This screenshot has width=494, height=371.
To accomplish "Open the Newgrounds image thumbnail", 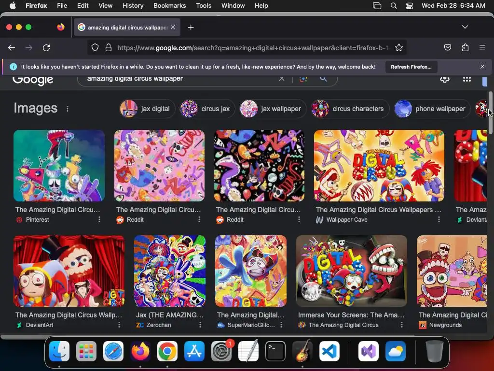I will coord(452,271).
